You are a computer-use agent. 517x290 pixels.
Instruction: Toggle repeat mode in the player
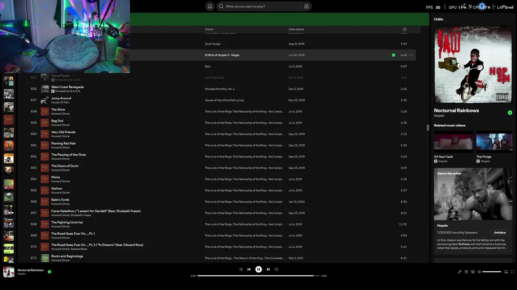pos(277,269)
